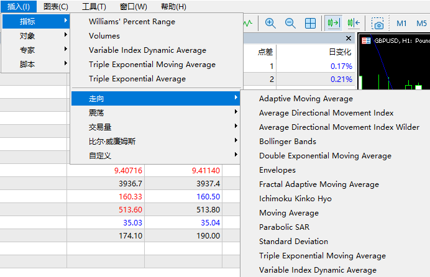
Task: Expand the 对象 submenu
Action: coord(35,35)
